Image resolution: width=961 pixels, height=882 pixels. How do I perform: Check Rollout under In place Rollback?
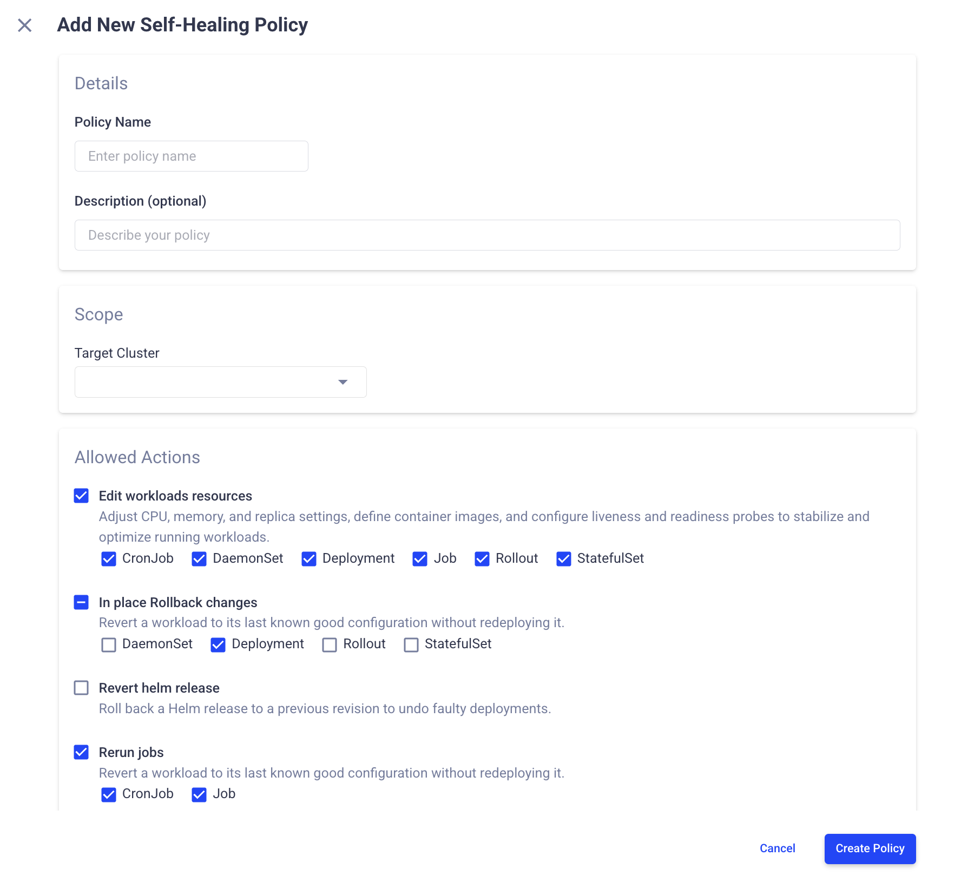[x=330, y=644]
